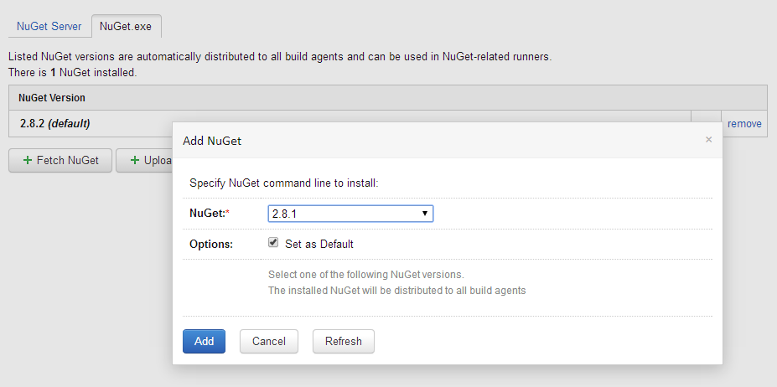
Task: Click the green plus icon on Upload button
Action: click(x=135, y=160)
